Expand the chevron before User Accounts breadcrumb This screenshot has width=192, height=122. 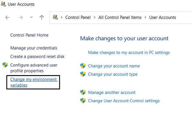click(145, 18)
